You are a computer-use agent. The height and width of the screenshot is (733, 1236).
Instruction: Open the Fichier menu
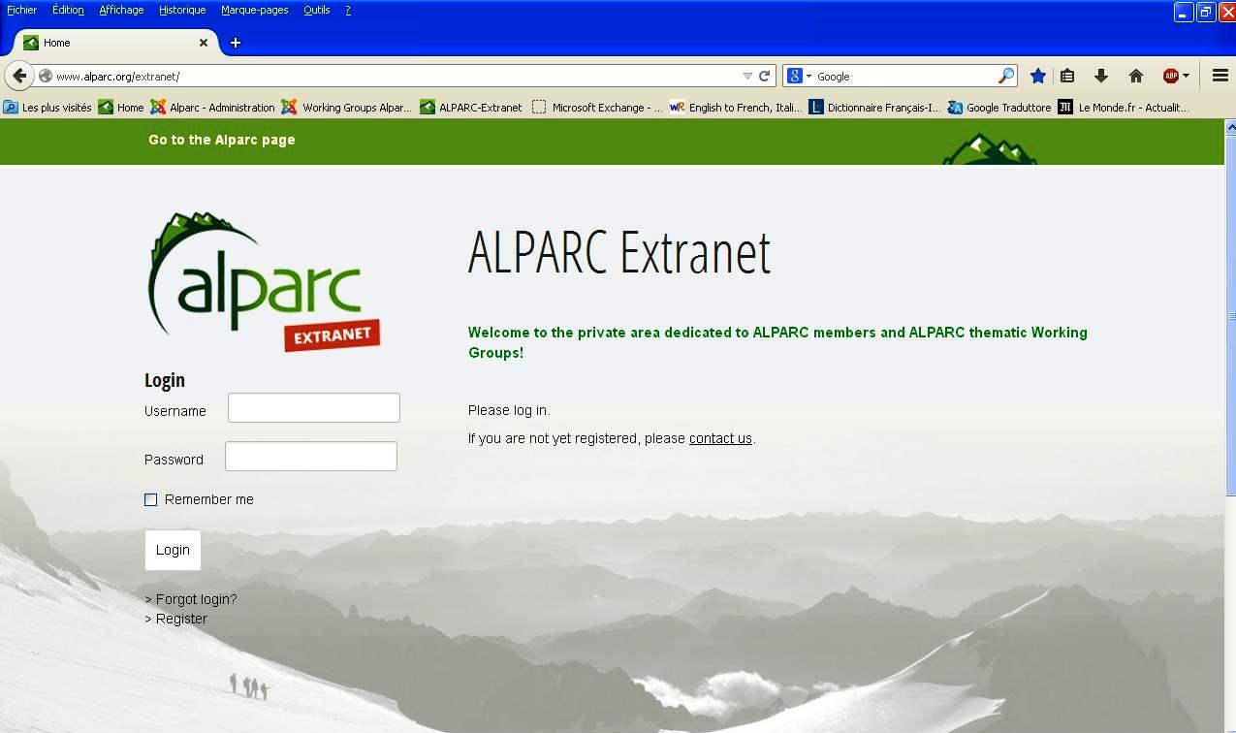21,10
